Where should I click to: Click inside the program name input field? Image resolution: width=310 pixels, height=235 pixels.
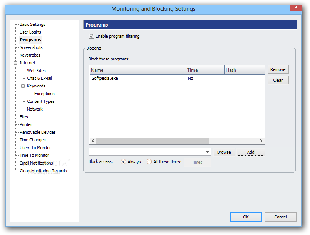(x=147, y=152)
